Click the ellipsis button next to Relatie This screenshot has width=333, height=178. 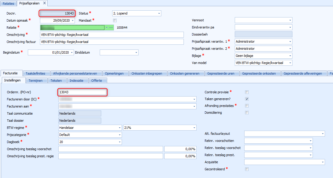pyautogui.click(x=111, y=28)
